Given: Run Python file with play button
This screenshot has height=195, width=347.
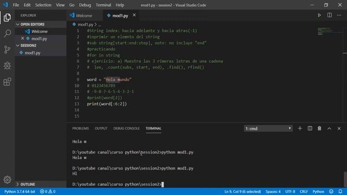Looking at the screenshot, I should [319, 15].
